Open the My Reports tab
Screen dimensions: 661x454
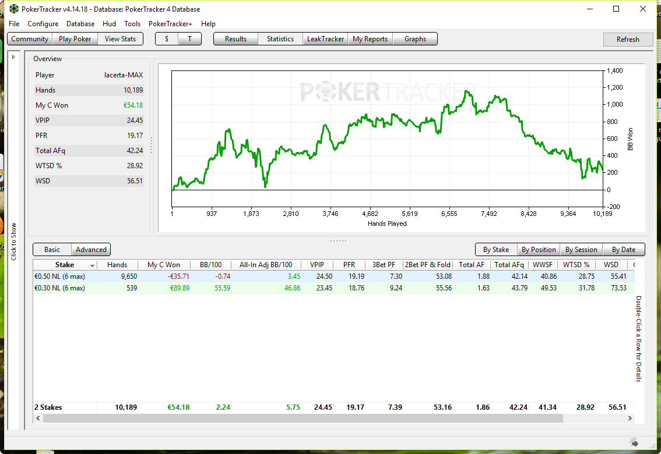click(370, 39)
